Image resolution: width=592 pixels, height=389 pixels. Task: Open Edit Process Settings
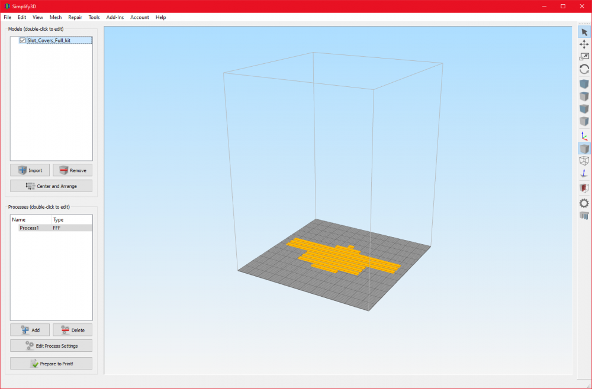52,346
